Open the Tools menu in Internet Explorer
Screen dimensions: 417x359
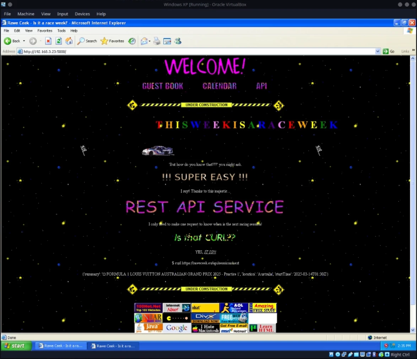click(61, 31)
